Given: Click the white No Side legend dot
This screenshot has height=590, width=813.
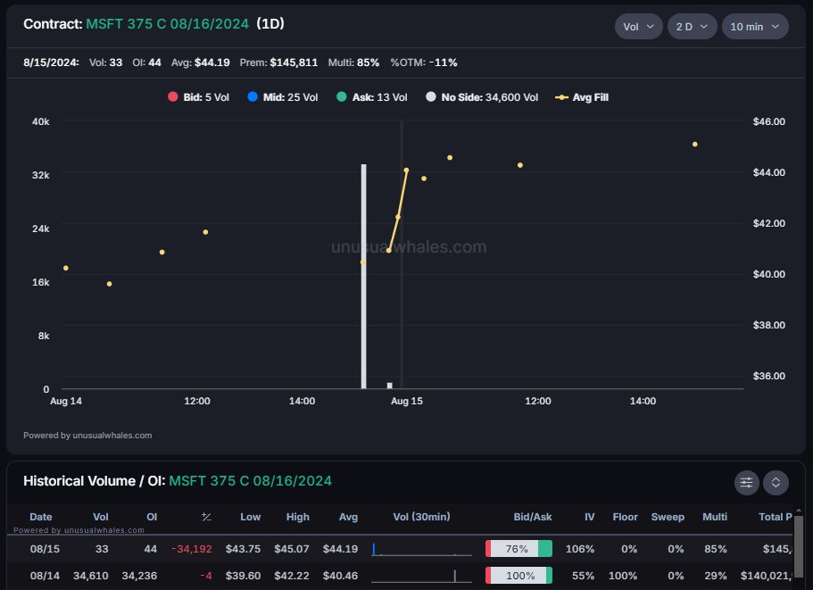Looking at the screenshot, I should (430, 97).
